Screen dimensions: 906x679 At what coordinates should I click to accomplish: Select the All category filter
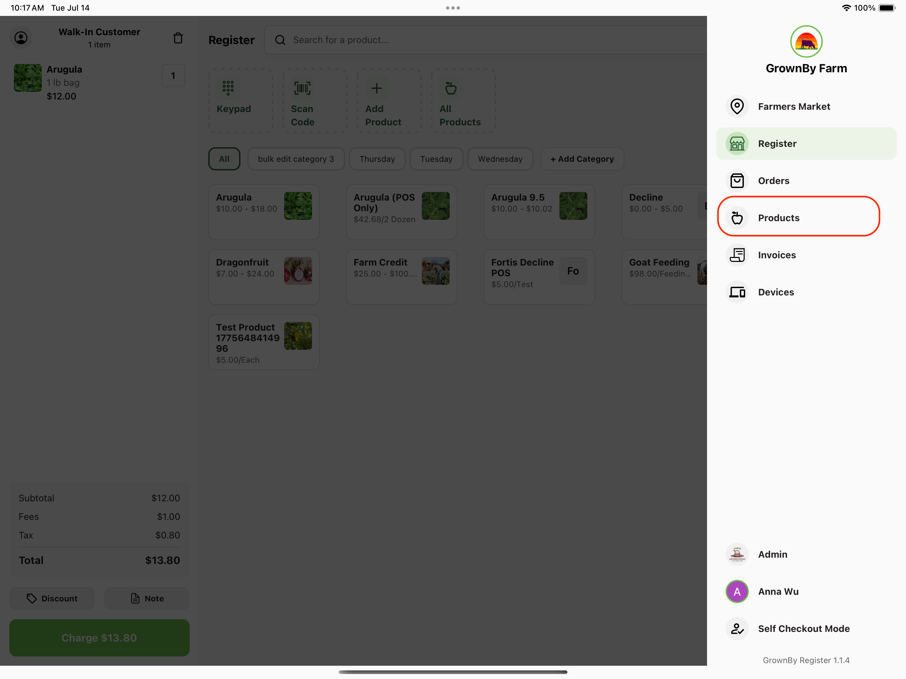tap(224, 159)
